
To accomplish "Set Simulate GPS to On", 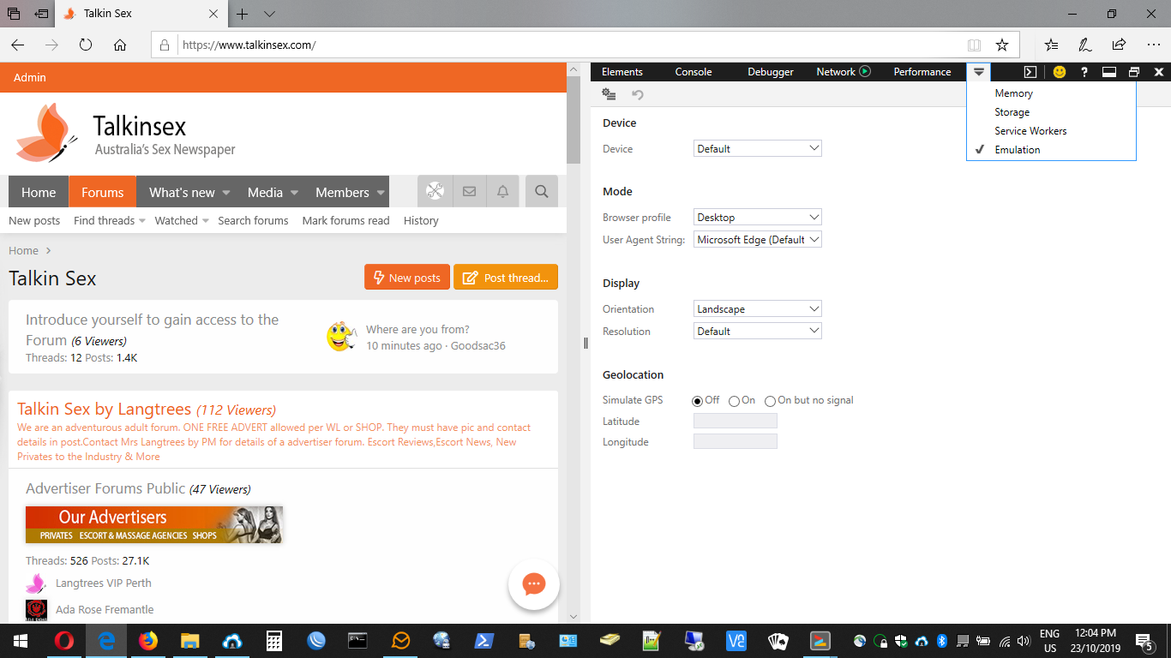I will pyautogui.click(x=735, y=400).
